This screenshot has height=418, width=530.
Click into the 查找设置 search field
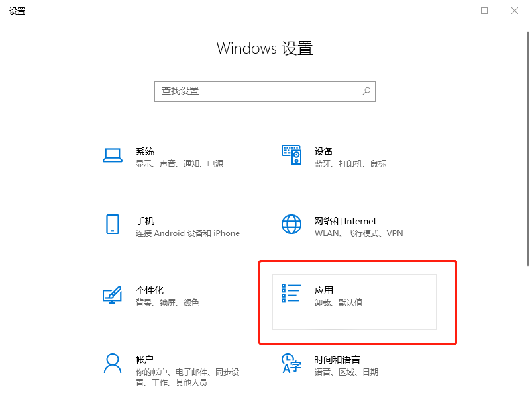pyautogui.click(x=265, y=91)
